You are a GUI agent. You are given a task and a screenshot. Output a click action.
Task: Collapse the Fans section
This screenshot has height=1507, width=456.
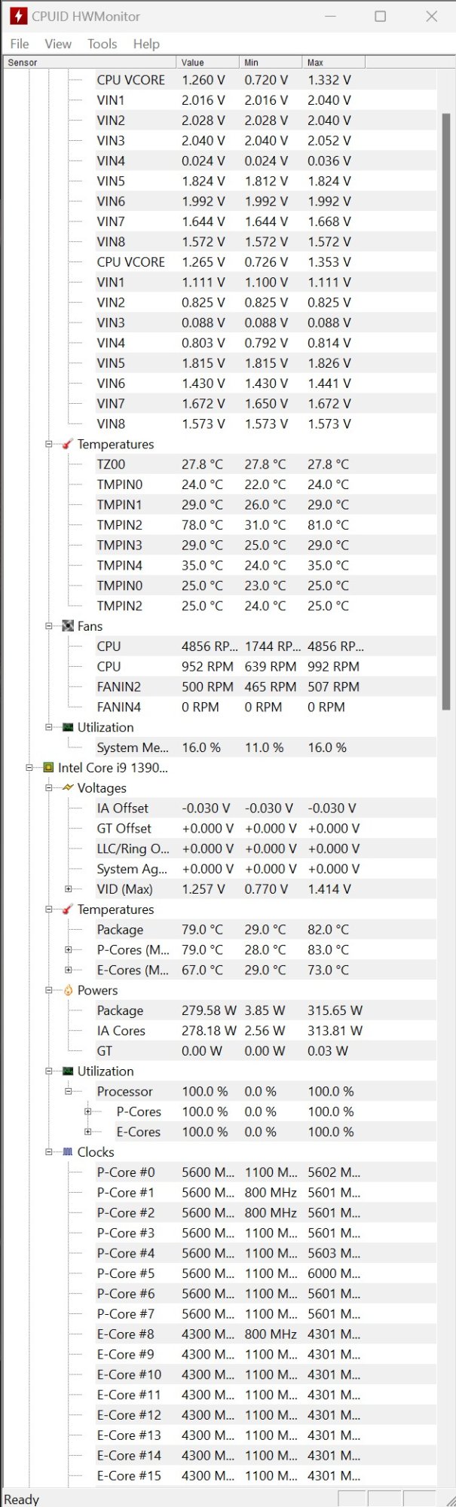pos(48,626)
